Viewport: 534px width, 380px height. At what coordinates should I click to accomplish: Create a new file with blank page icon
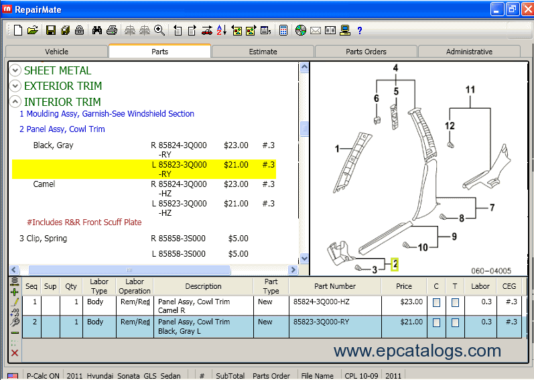[18, 30]
